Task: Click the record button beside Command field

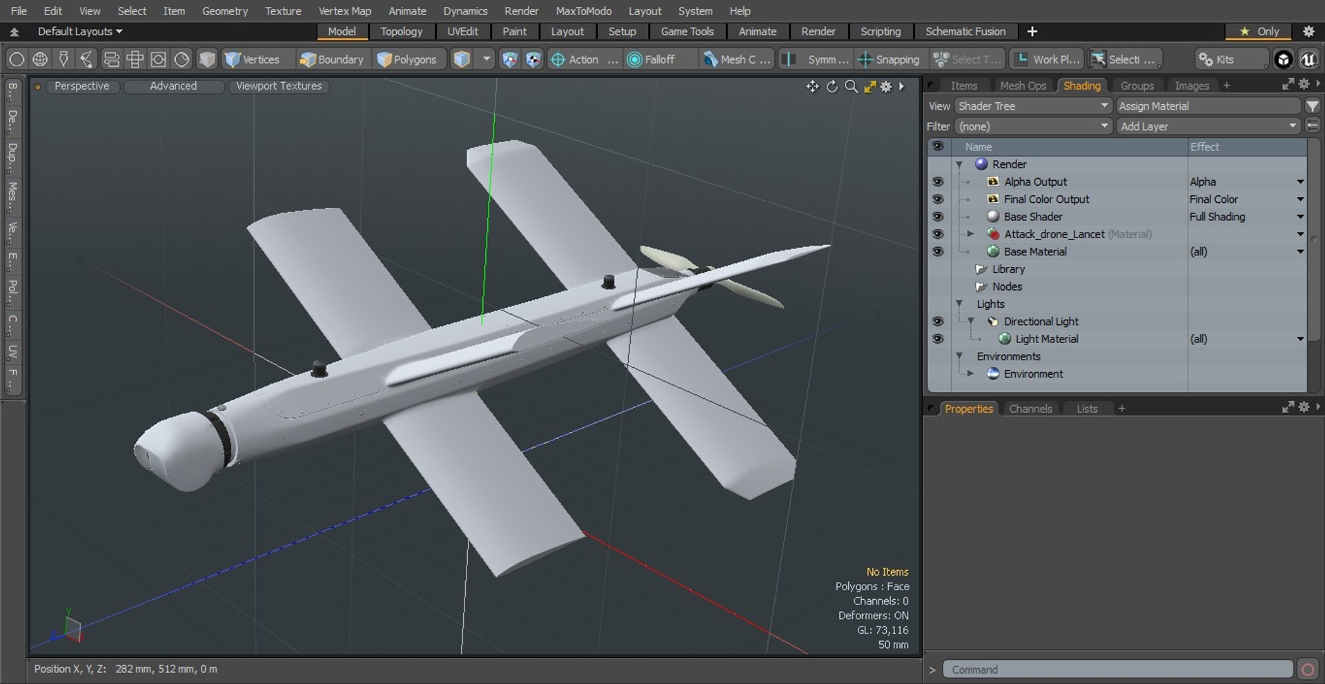Action: (x=1307, y=670)
